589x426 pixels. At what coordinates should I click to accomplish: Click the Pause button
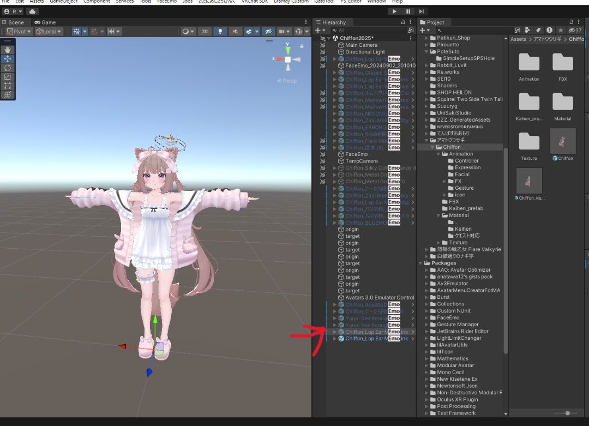[x=408, y=11]
